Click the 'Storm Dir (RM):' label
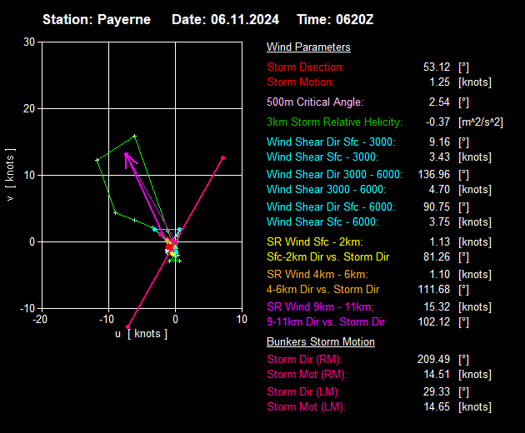 pyautogui.click(x=304, y=360)
